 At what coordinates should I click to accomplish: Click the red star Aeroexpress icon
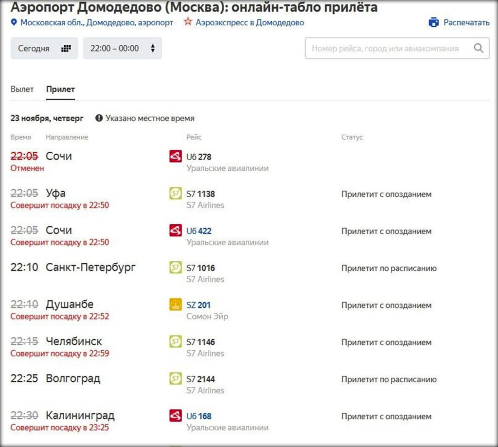pyautogui.click(x=188, y=21)
